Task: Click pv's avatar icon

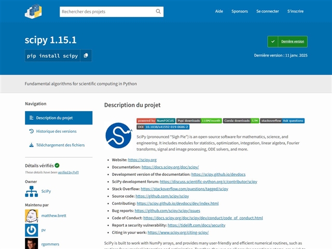Action: [x=31, y=230]
